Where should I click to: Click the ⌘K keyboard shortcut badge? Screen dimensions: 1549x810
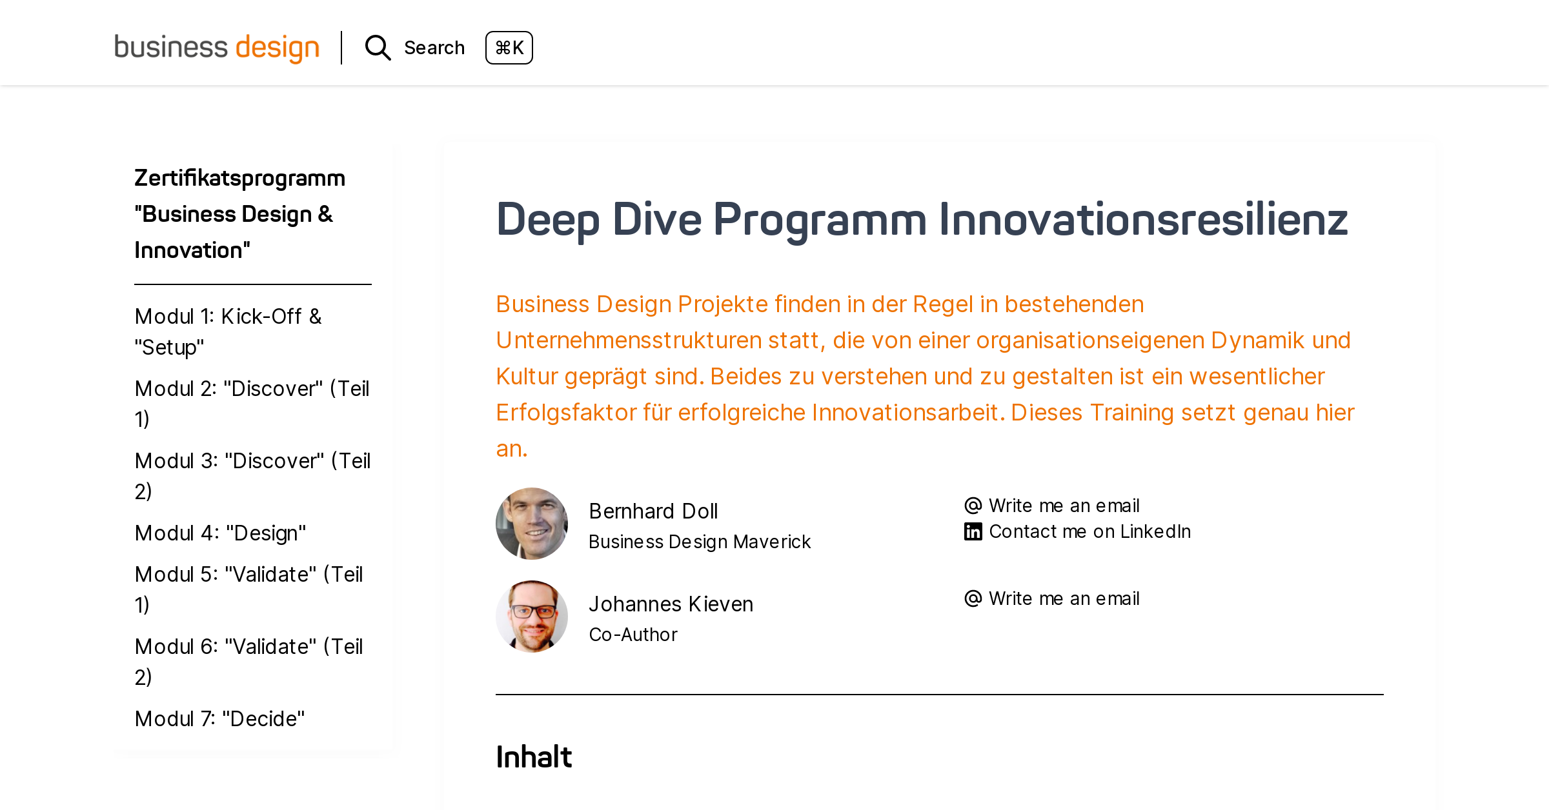coord(509,47)
